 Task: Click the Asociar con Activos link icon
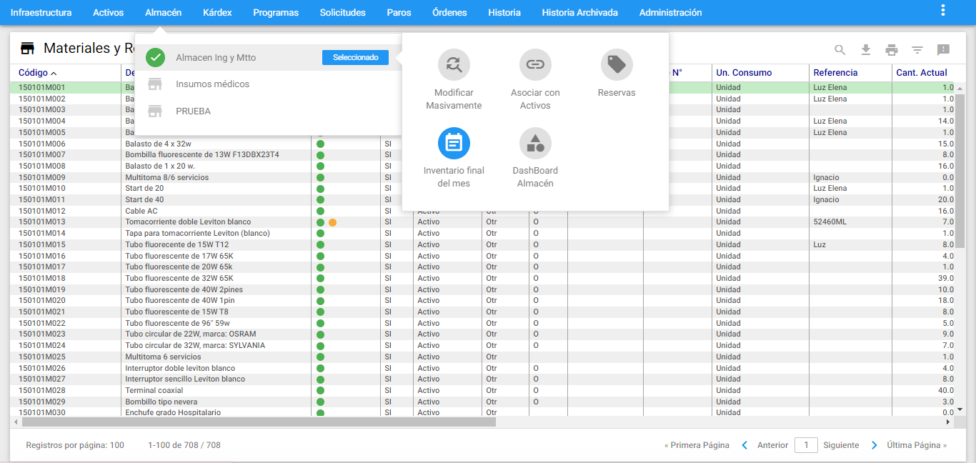click(535, 65)
